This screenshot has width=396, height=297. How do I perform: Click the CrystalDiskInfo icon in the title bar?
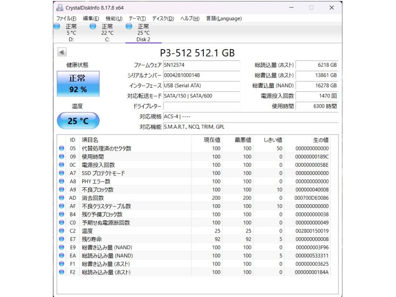[x=59, y=7]
